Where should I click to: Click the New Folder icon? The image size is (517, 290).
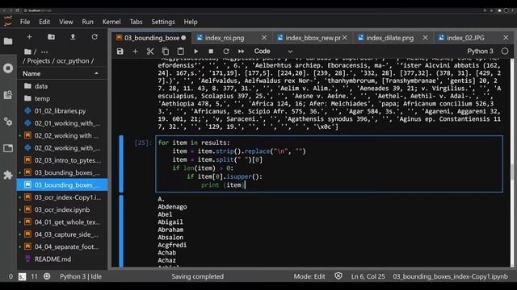pos(51,37)
